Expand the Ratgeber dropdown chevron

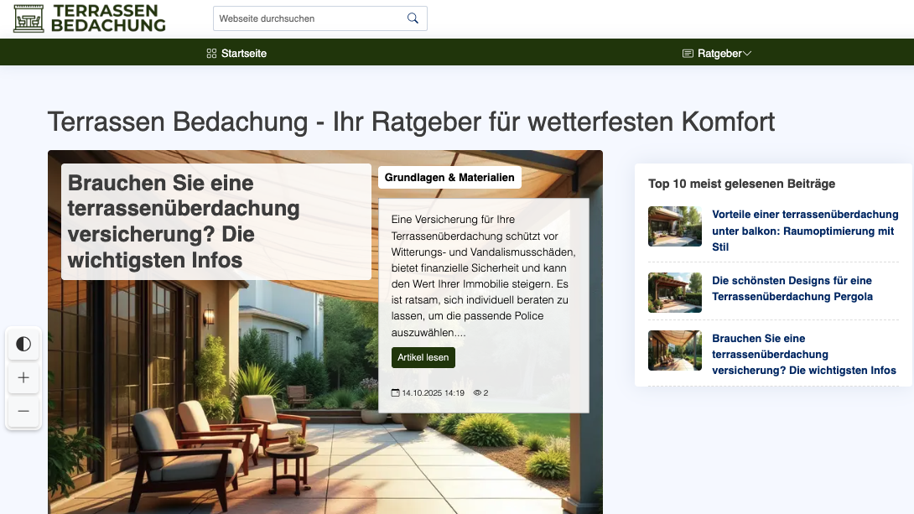coord(747,54)
